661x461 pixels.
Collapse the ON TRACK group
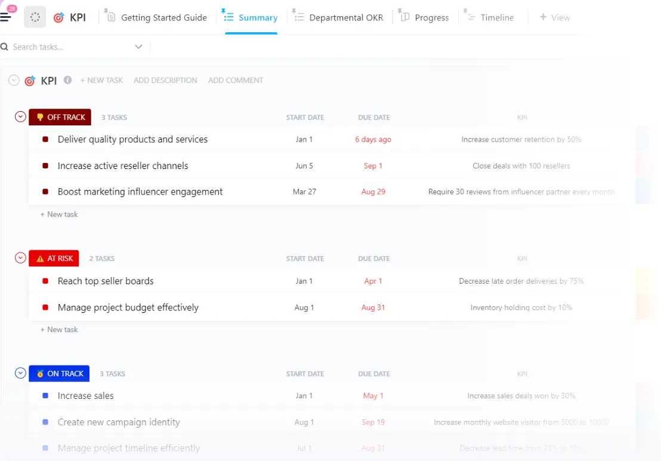[20, 373]
